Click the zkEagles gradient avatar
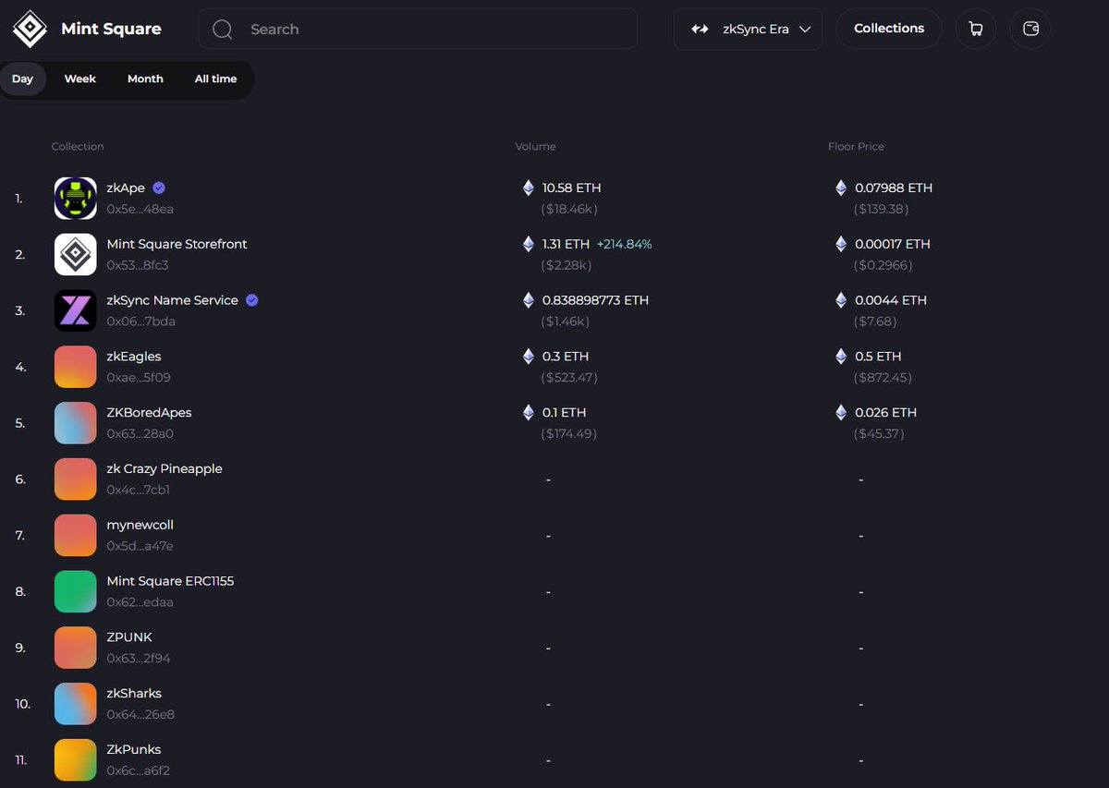This screenshot has width=1109, height=788. point(76,367)
